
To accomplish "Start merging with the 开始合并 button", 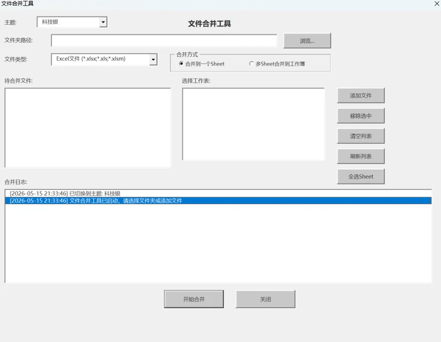I will 194,299.
